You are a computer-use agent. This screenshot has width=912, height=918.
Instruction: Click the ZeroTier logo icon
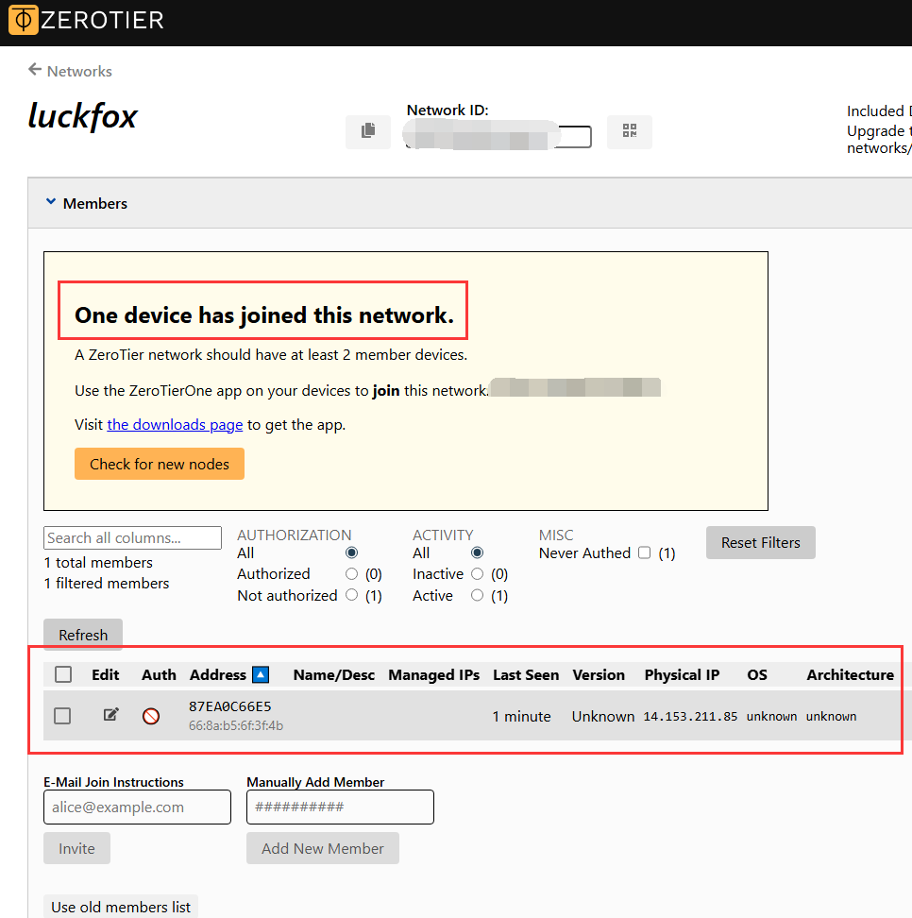point(24,20)
